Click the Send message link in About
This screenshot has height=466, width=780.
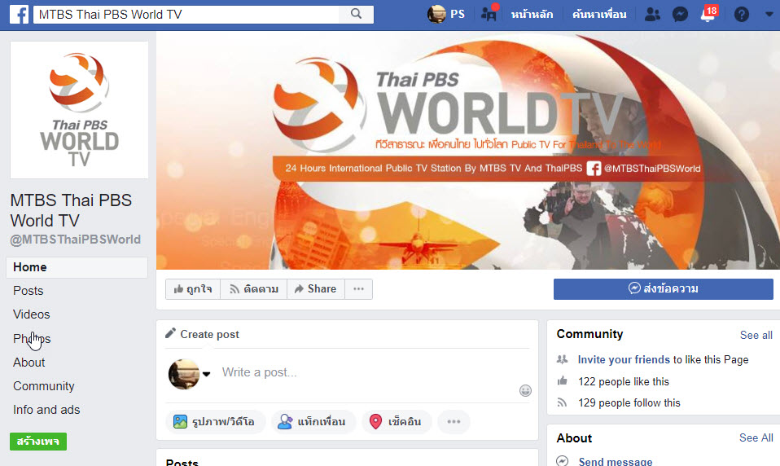point(616,461)
